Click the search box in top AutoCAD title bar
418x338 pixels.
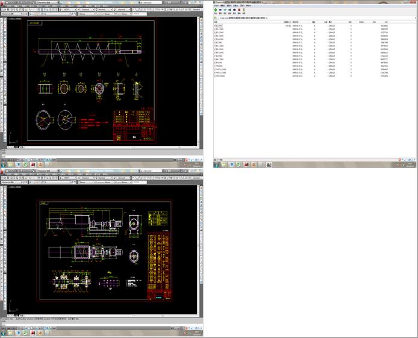point(151,2)
